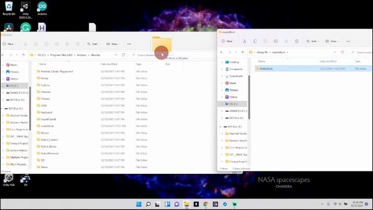
Task: Open the Sort dropdown in the makeblock window
Action: [312, 41]
